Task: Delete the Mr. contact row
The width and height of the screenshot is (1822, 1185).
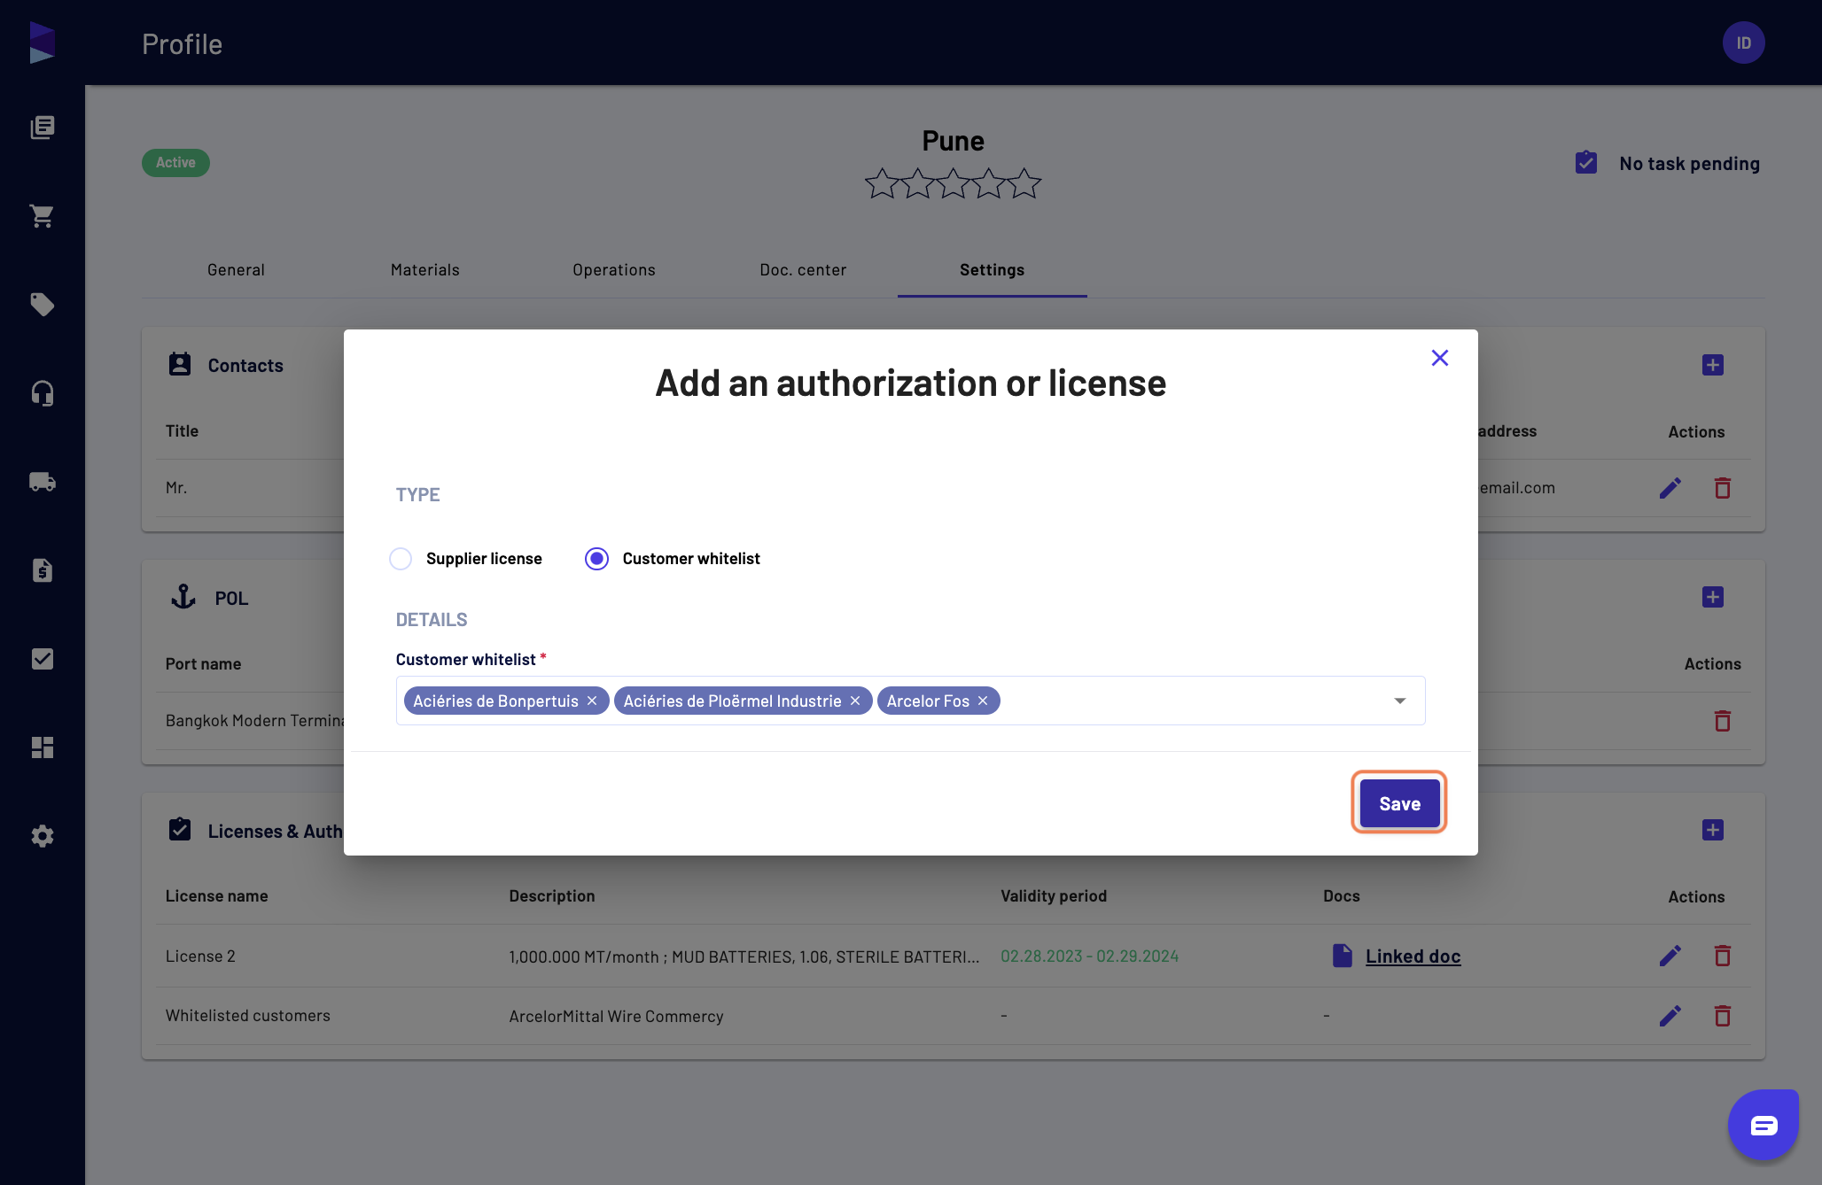Action: tap(1723, 488)
